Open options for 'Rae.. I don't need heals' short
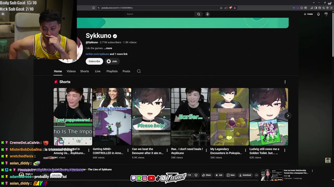Viewport: 334px width, 187px height. (x=206, y=150)
